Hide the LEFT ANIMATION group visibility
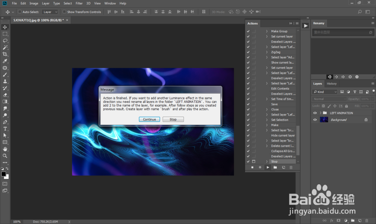This screenshot has width=376, height=224. [315, 113]
